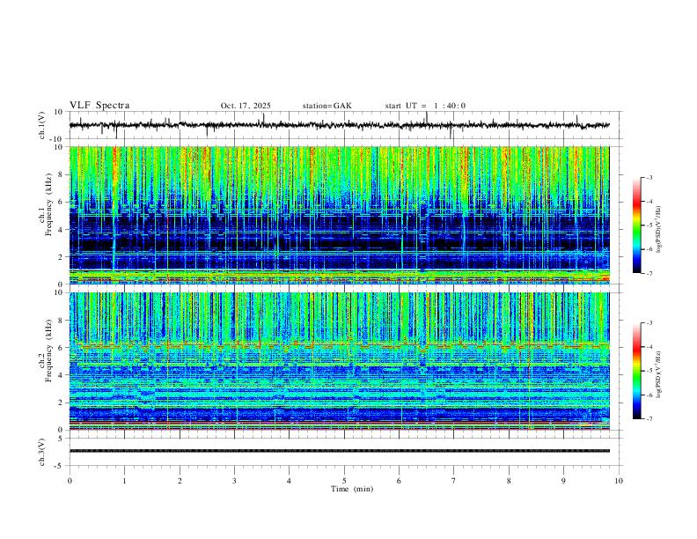Image resolution: width=697 pixels, height=539 pixels.
Task: Click the time axis tick label '7'
Action: click(x=454, y=481)
